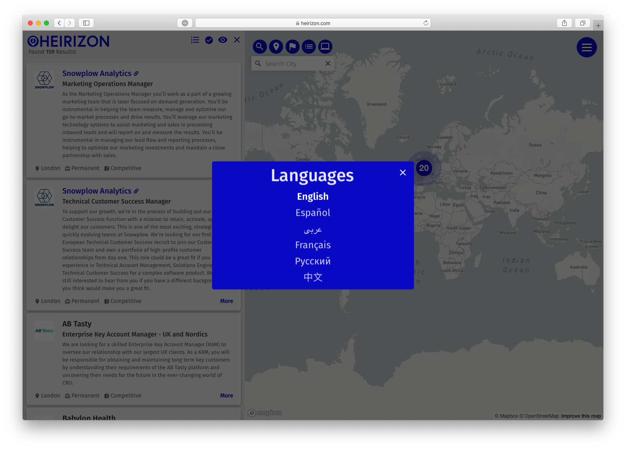Click the Snowplow logo on Technical Customer Success card
626x450 pixels.
(44, 198)
